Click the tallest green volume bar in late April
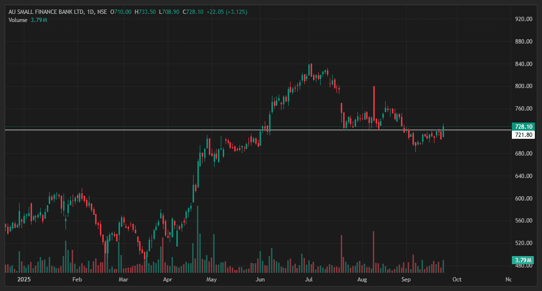The height and width of the screenshot is (291, 542). click(x=198, y=239)
